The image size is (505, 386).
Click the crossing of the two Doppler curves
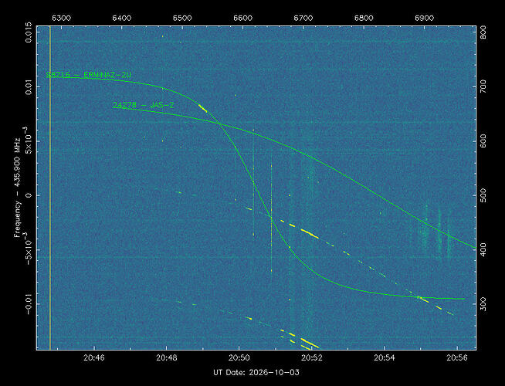[219, 123]
